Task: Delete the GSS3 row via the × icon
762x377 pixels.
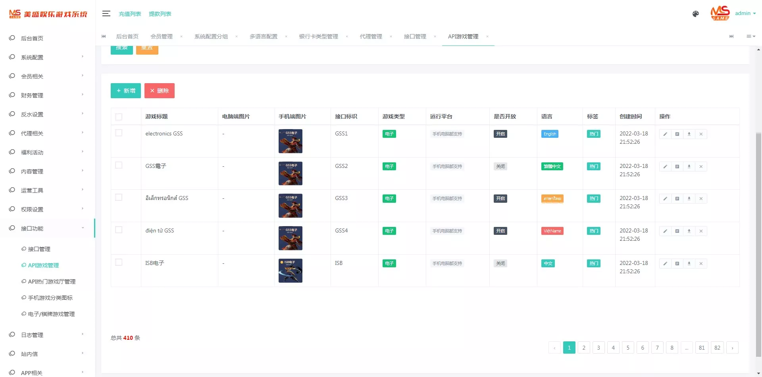Action: point(701,198)
